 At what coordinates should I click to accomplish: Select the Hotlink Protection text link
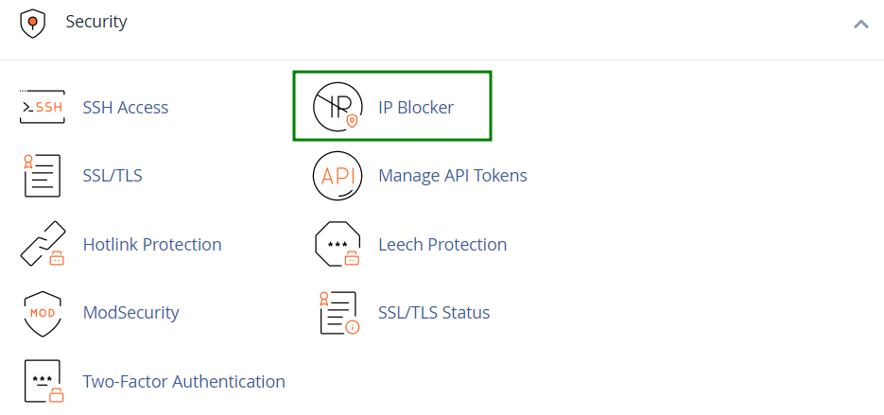(152, 244)
